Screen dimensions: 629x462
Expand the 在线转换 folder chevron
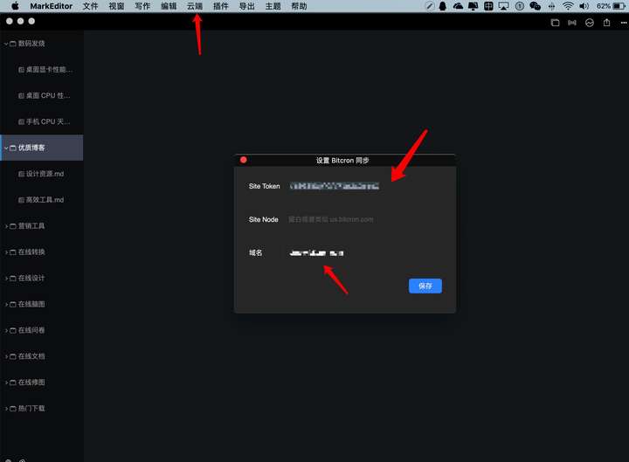6,252
